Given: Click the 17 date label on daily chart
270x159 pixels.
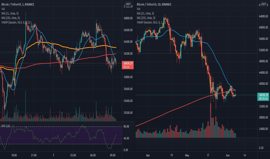Looking at the screenshot, I should pos(208,156).
